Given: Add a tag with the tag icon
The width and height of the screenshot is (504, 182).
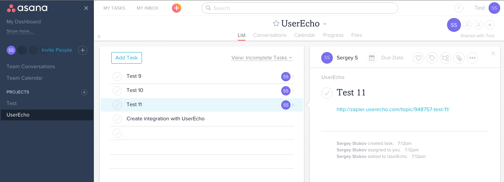Looking at the screenshot, I should coord(432,58).
